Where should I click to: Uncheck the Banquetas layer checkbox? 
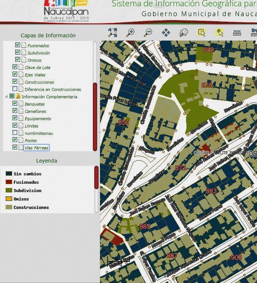tap(15, 104)
